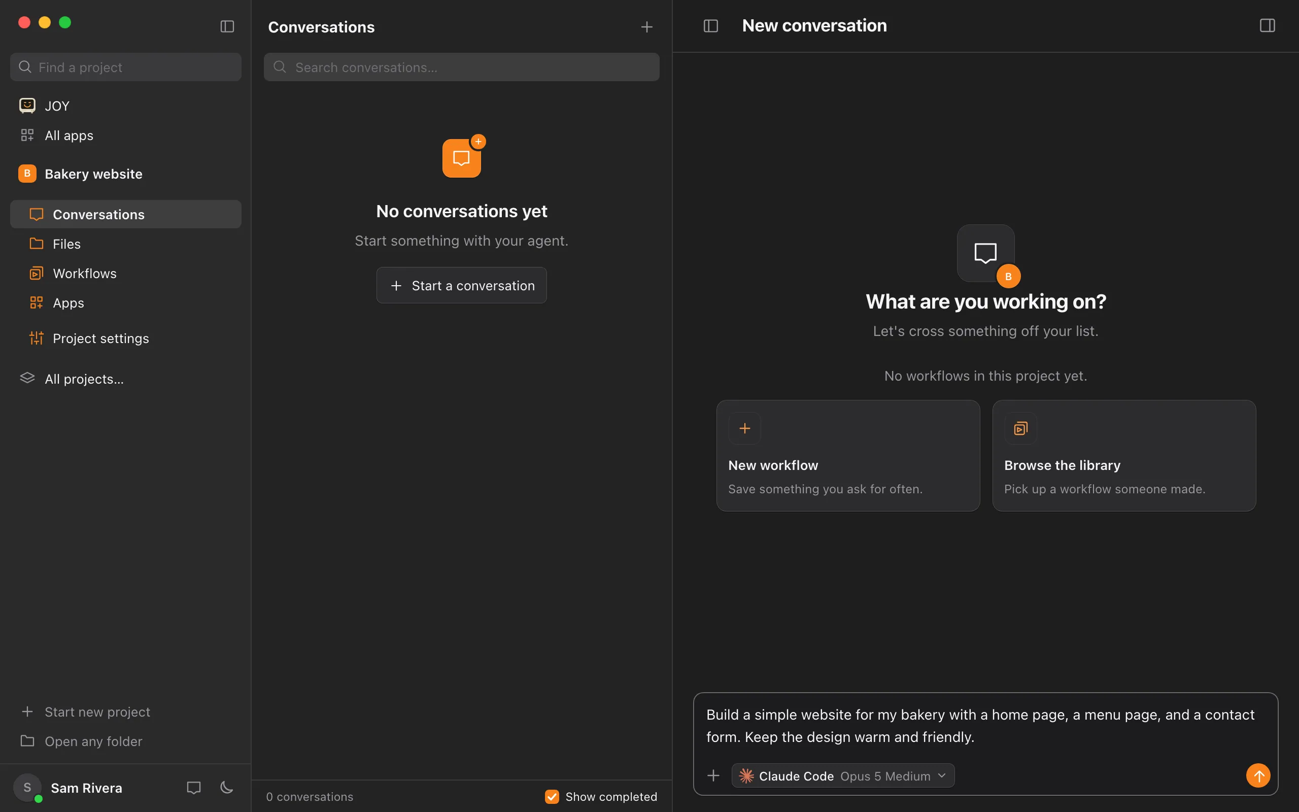Click the plus icon on New workflow card
This screenshot has height=812, width=1299.
[744, 428]
